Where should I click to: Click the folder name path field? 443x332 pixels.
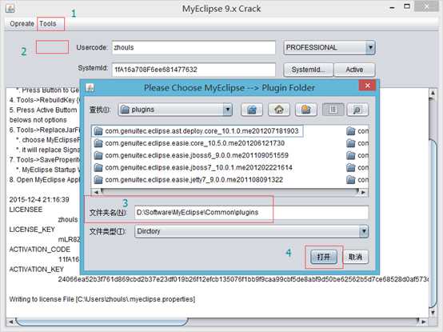pos(251,213)
